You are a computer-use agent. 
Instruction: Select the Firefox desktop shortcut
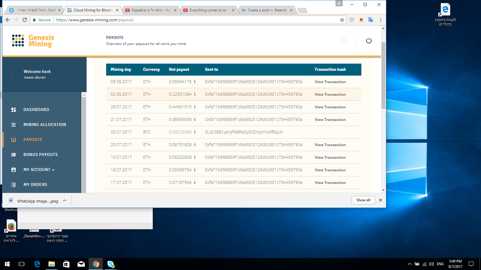click(x=11, y=231)
